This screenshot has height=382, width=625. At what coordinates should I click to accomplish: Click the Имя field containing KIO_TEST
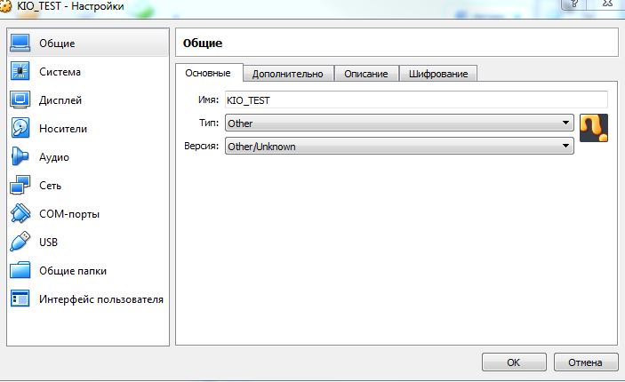415,100
